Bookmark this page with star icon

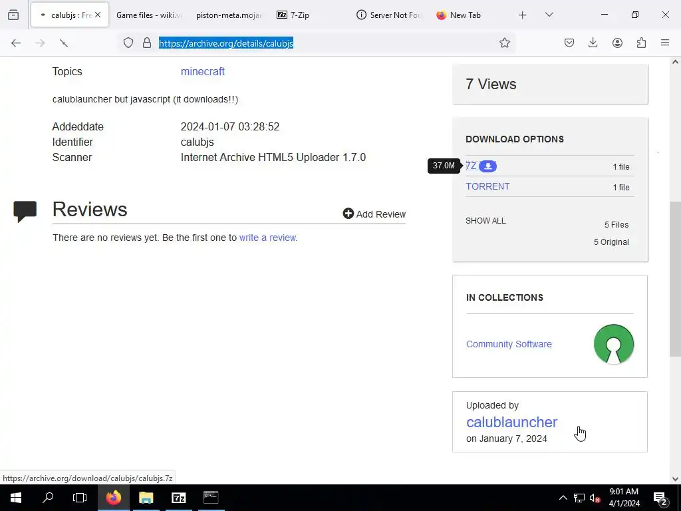click(504, 43)
